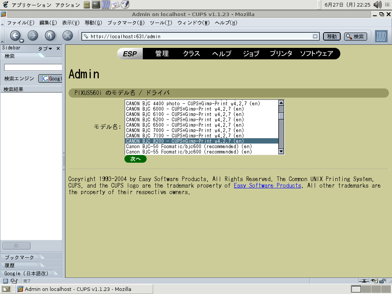Launch the terminal monitor icon in panel
The height and width of the screenshot is (294, 392).
96,5
